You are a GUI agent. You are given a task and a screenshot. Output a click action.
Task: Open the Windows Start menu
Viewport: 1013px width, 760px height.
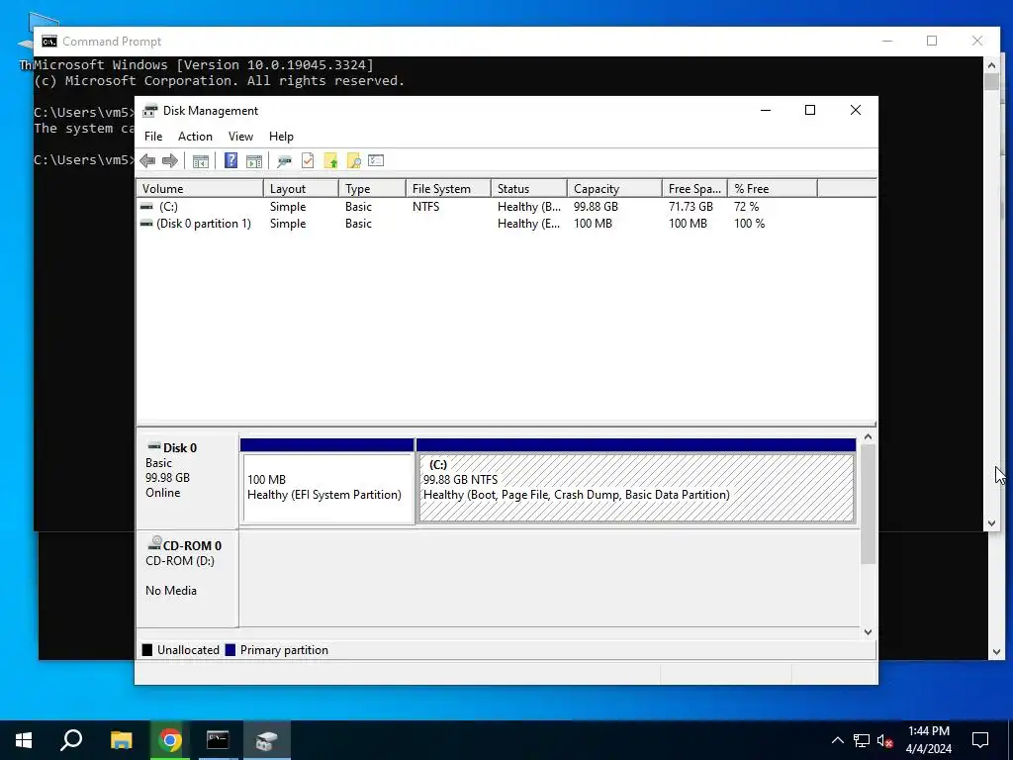coord(24,740)
